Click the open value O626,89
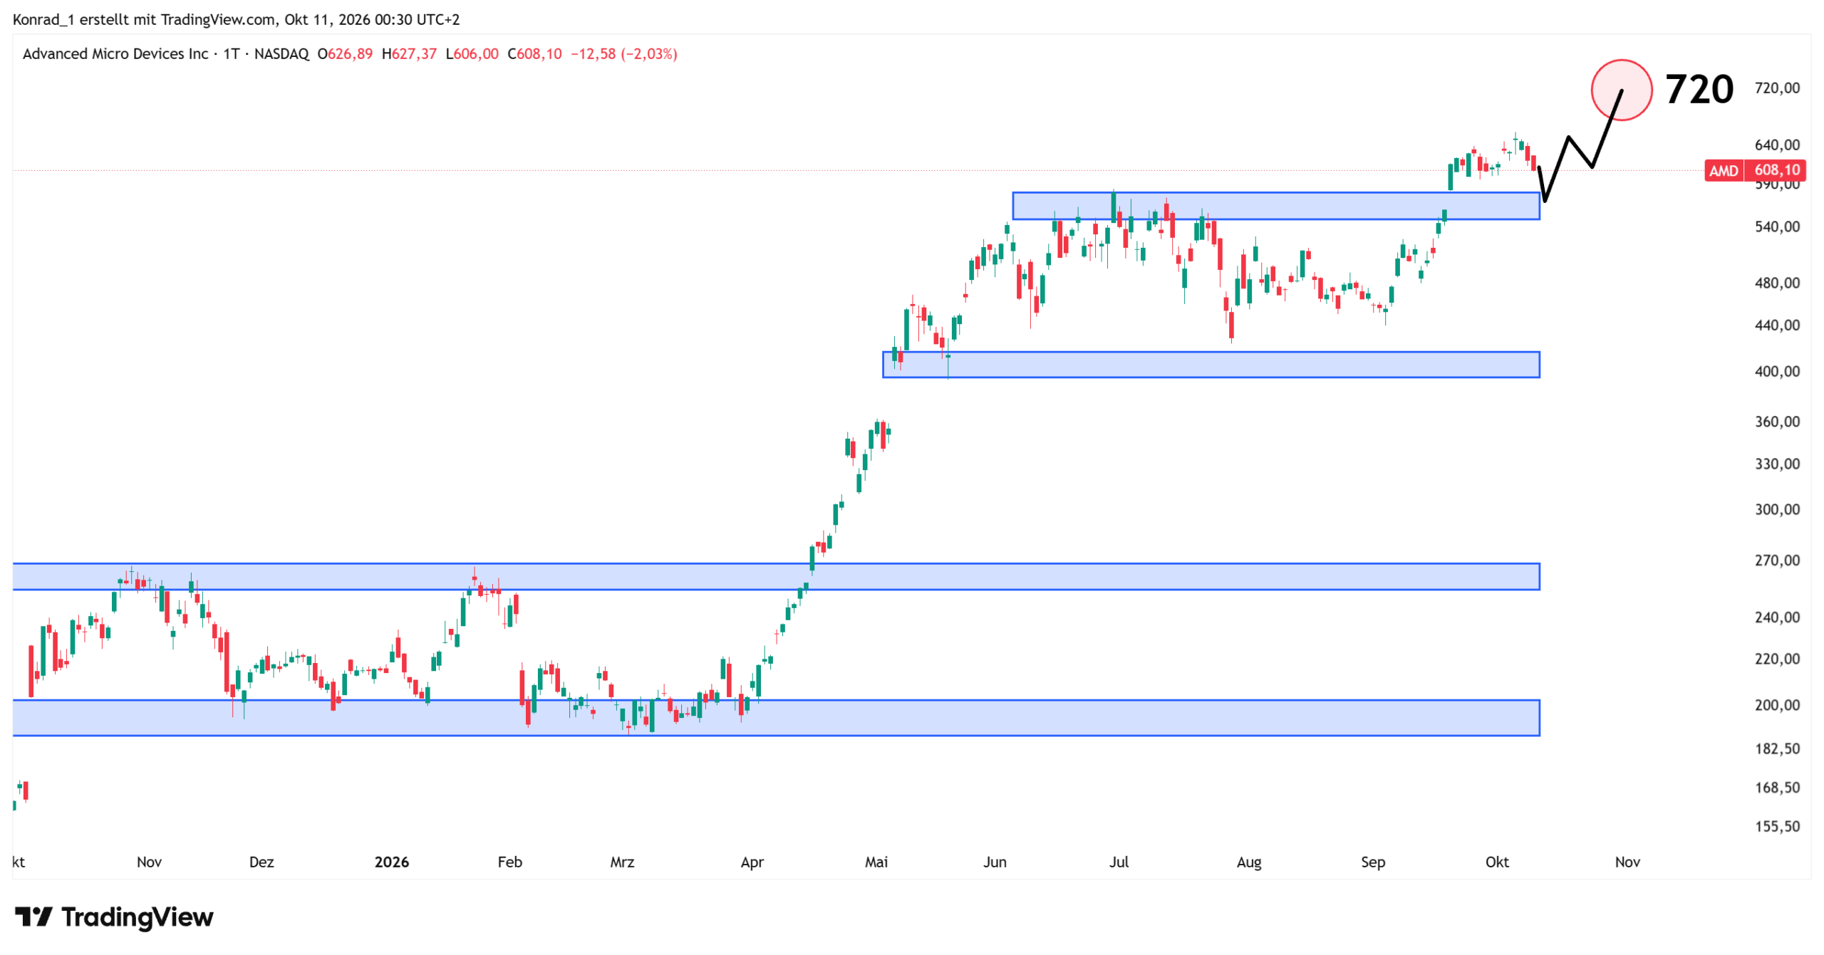 coord(345,54)
